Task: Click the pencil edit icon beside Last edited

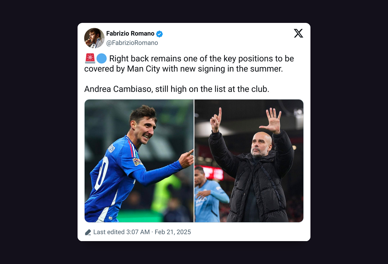Action: pyautogui.click(x=88, y=232)
